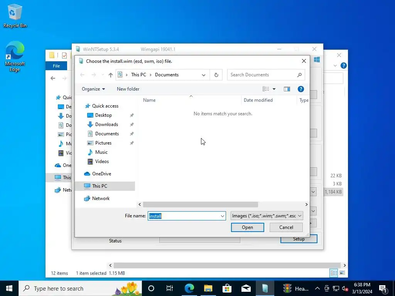The image size is (395, 296).
Task: Show the preview pane in dialog
Action: click(287, 89)
